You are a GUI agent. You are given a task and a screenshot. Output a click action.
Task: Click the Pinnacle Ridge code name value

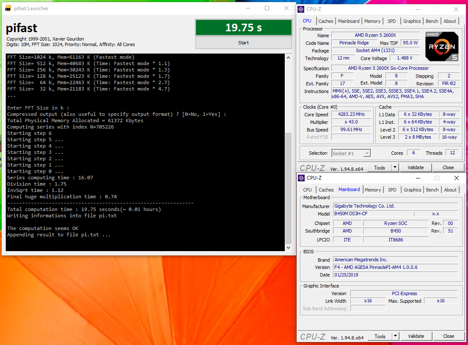coord(354,43)
